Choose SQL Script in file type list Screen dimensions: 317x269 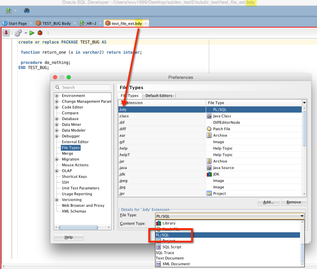172,247
